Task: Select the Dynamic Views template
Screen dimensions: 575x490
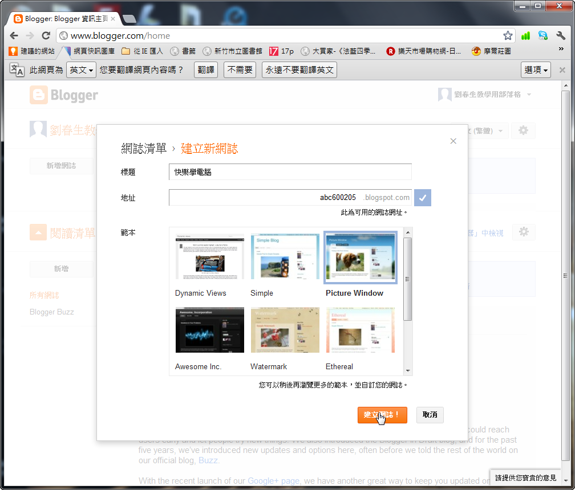Action: click(x=209, y=264)
